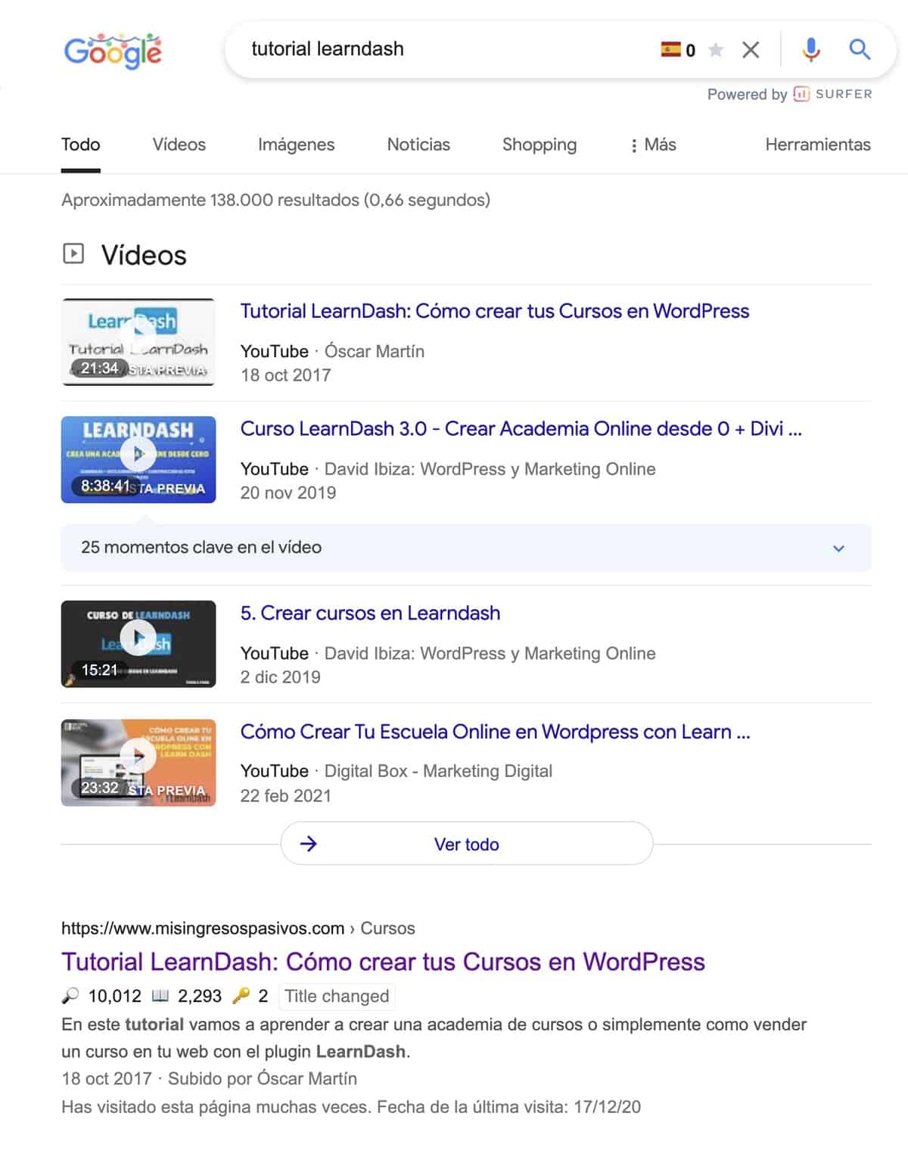Click the Google logo
The height and width of the screenshot is (1157, 908).
point(113,51)
